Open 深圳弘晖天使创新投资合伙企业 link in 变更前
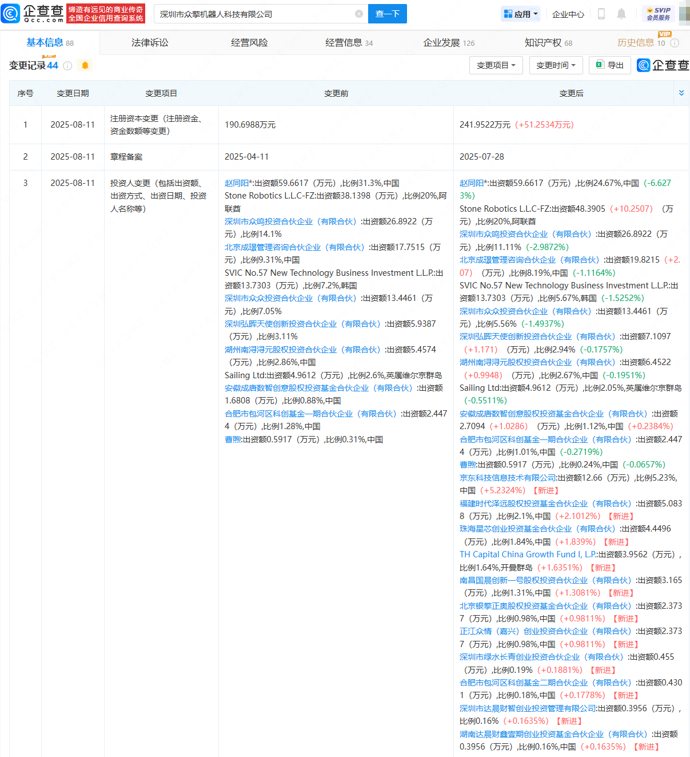The height and width of the screenshot is (757, 690). click(x=304, y=324)
